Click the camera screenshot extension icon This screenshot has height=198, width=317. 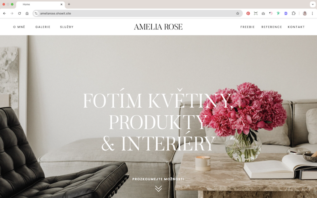coord(263,13)
